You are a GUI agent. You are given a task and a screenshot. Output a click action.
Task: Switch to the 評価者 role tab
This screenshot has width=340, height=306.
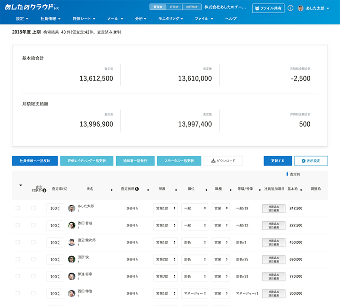(175, 7)
